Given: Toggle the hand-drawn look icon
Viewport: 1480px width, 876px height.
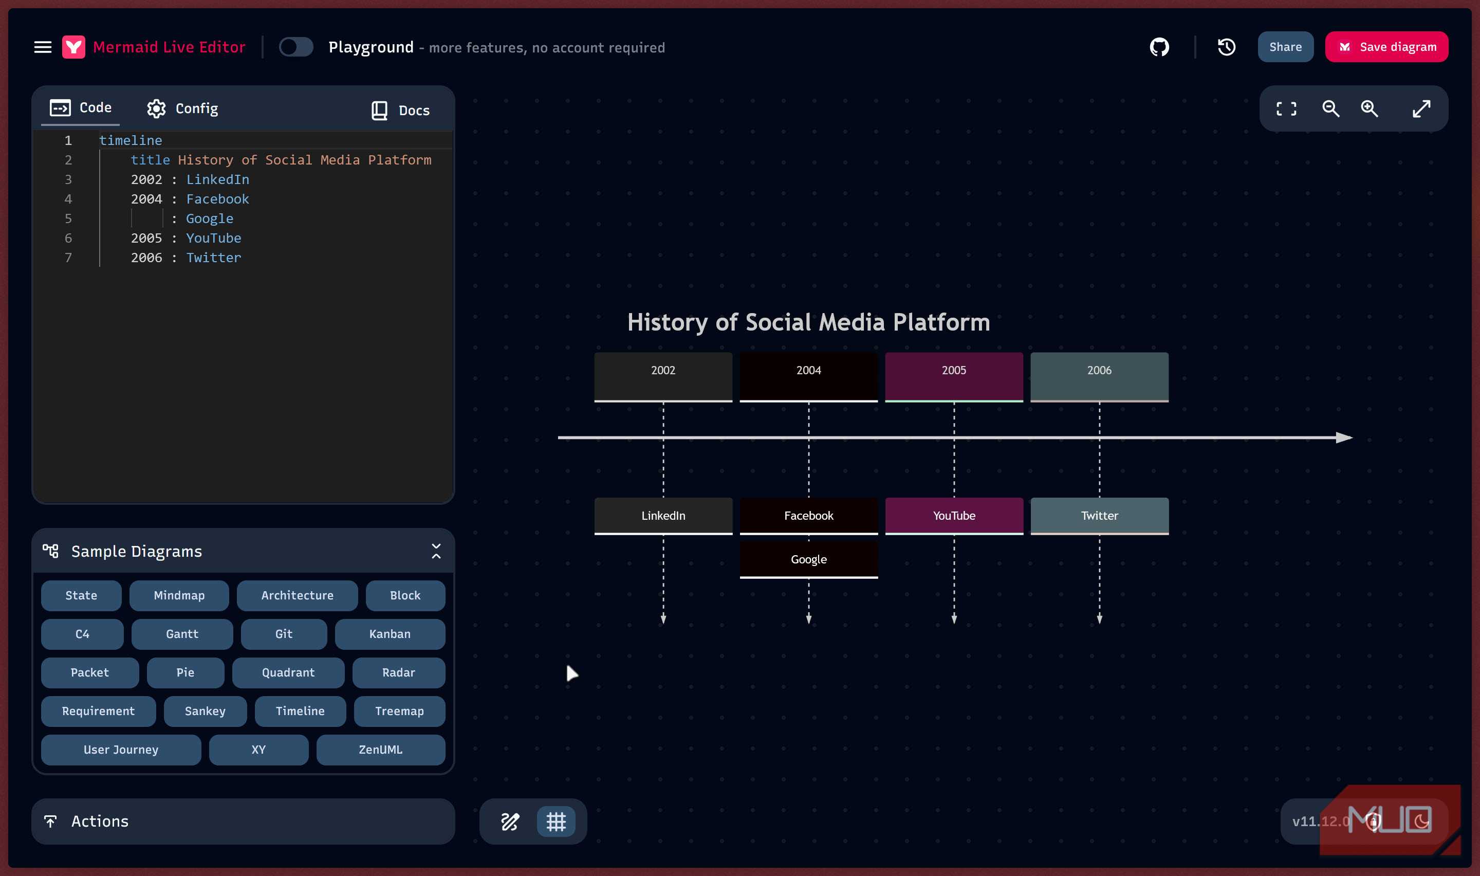Looking at the screenshot, I should (510, 822).
